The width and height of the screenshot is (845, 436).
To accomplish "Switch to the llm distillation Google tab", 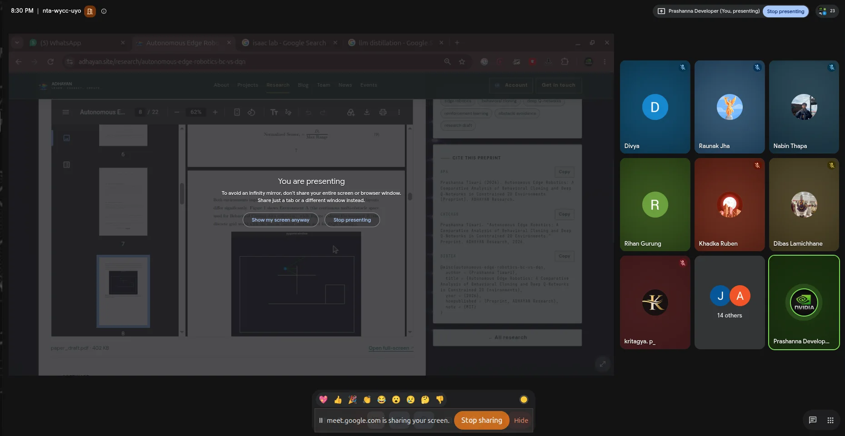I will click(395, 43).
